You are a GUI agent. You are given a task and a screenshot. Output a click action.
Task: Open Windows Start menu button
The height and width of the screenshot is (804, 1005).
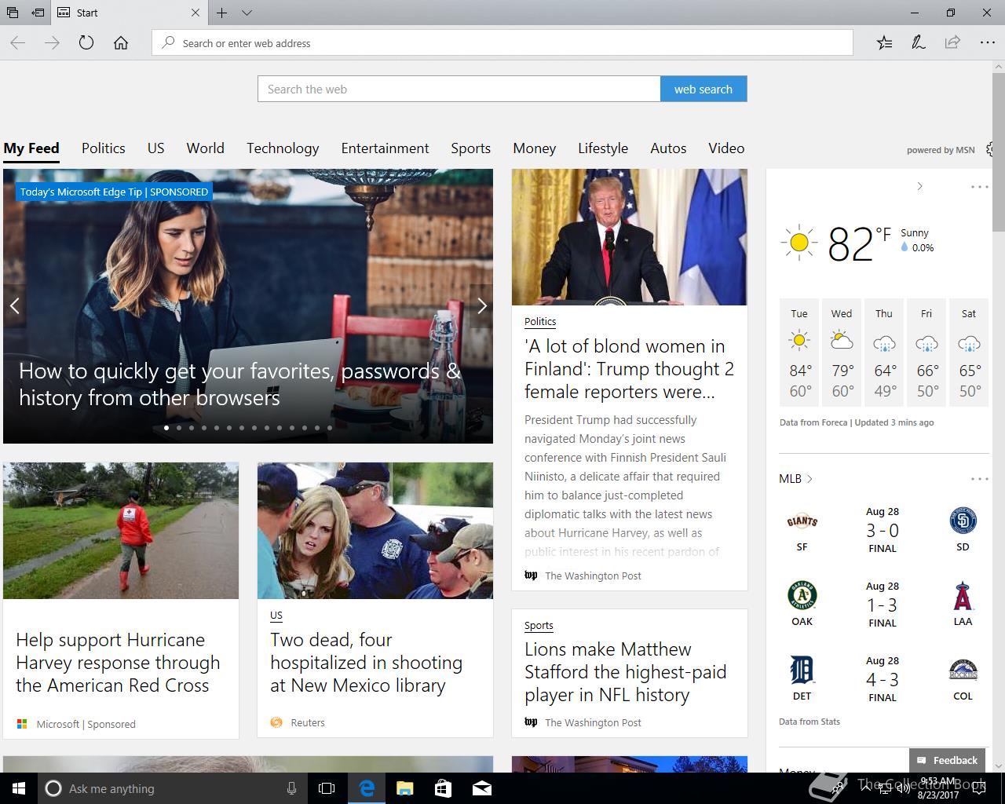[x=19, y=788]
